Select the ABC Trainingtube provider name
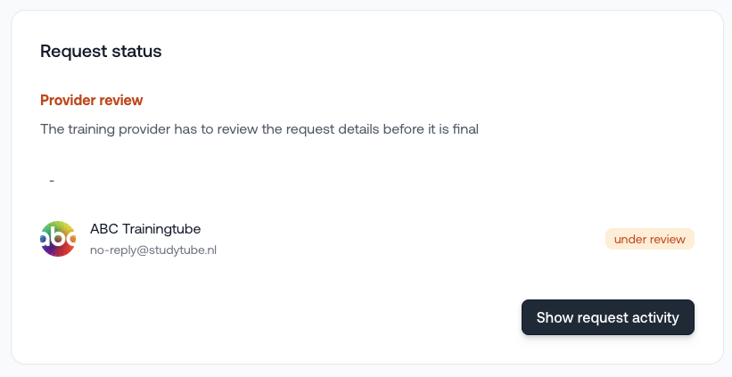Screen dimensions: 732x377 [145, 229]
